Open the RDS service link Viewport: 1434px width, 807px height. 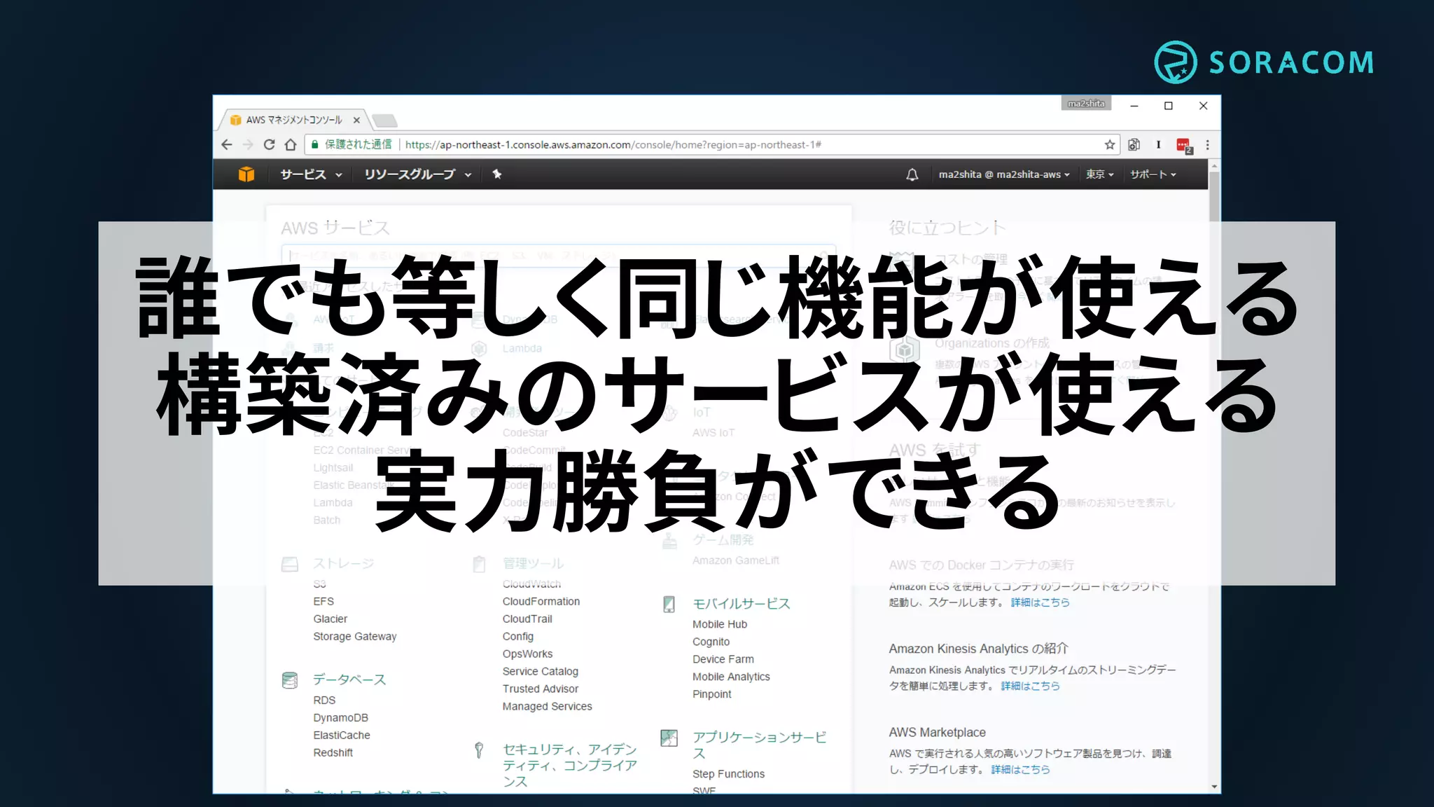point(324,701)
